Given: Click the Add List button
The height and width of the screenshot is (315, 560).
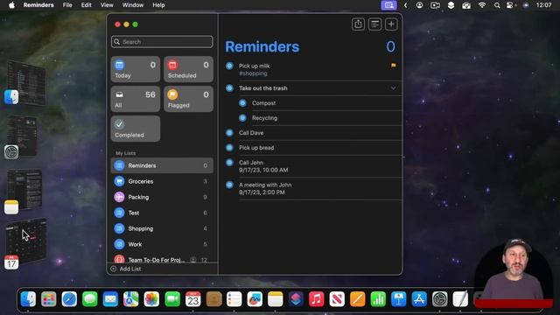Looking at the screenshot, I should click(126, 269).
